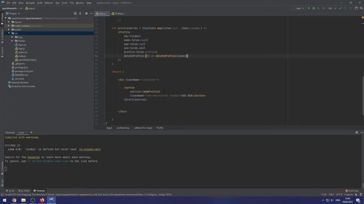Click profilesArray breadcrumb below editor
Screen dimensions: 364x204
[123, 128]
